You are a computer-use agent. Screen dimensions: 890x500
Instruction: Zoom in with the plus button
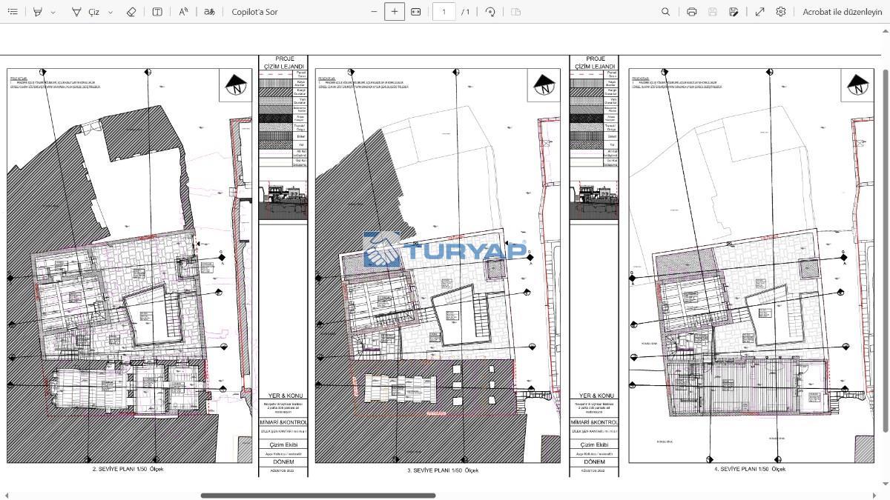pyautogui.click(x=395, y=12)
